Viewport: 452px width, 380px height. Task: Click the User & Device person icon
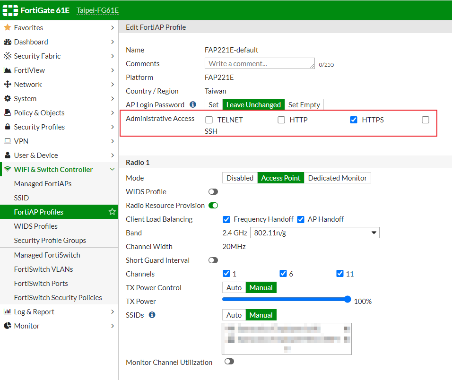(x=8, y=155)
